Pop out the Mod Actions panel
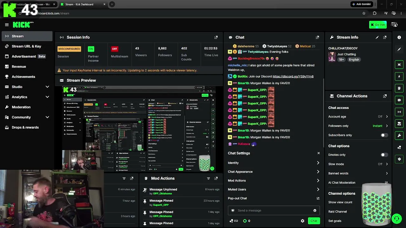Image resolution: width=406 pixels, height=228 pixels. point(216,178)
